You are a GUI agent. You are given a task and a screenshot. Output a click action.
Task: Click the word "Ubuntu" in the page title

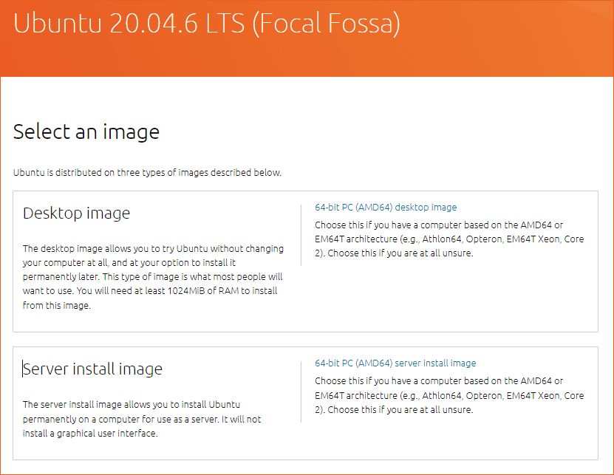(58, 24)
